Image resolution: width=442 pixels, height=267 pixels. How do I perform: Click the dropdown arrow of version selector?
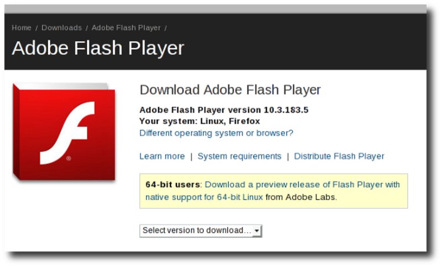[256, 231]
